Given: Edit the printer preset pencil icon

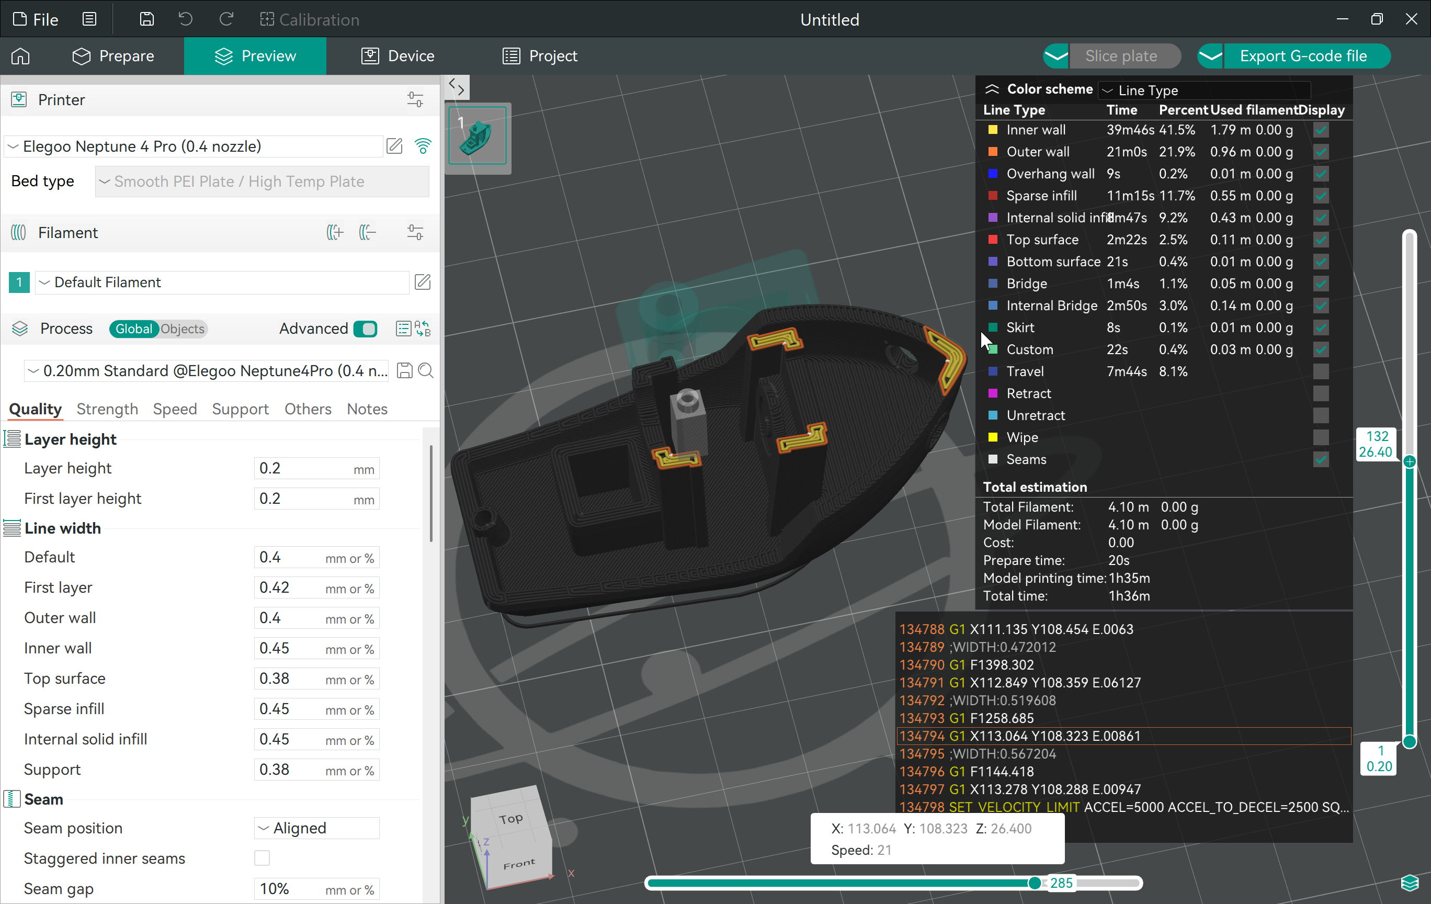Looking at the screenshot, I should click(394, 146).
